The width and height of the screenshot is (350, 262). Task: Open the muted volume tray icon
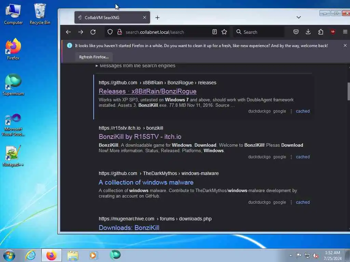315,256
